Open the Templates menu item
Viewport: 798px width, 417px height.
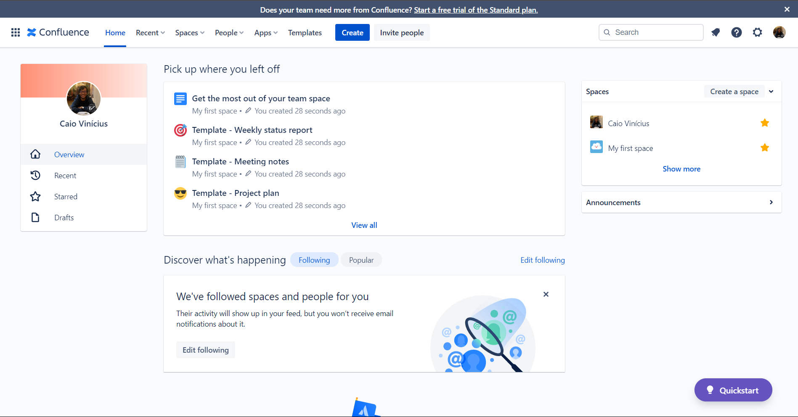click(305, 32)
